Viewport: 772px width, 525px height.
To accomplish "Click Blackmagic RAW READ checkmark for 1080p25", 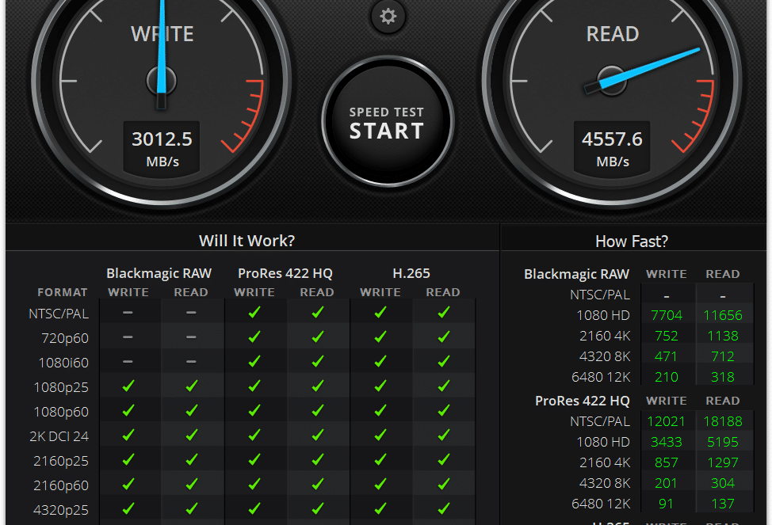I will (191, 386).
